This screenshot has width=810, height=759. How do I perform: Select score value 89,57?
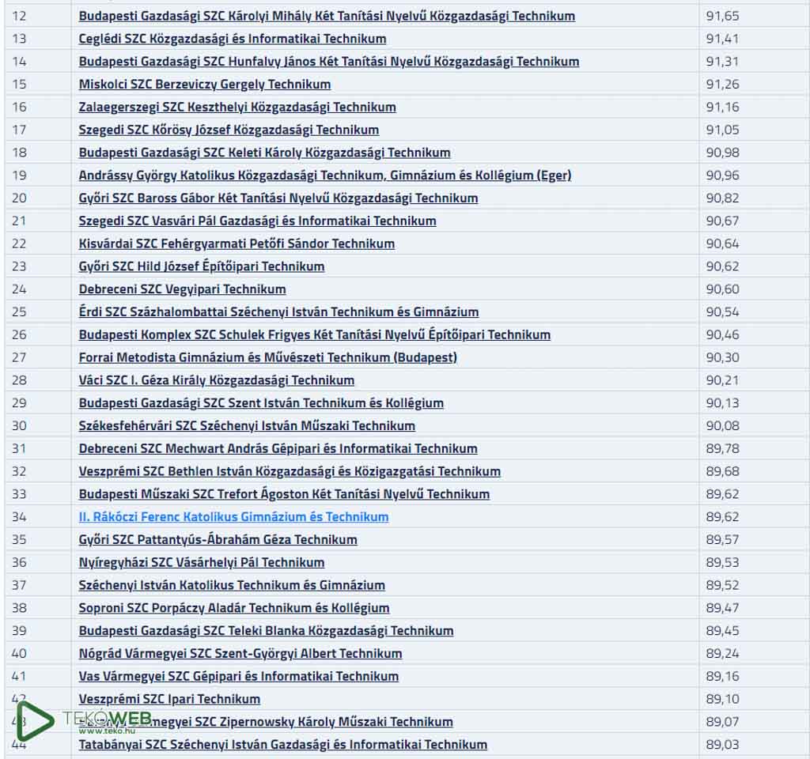tap(722, 538)
